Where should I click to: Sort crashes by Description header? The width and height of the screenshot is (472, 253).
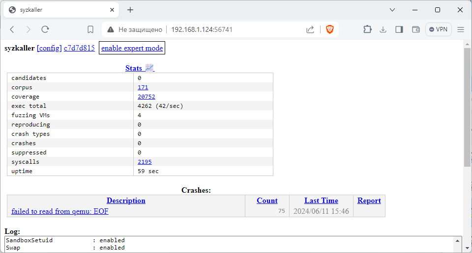pos(126,201)
